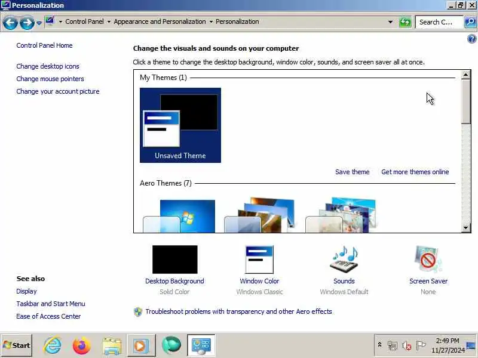
Task: Open Help via the blue question icon
Action: coord(472,39)
